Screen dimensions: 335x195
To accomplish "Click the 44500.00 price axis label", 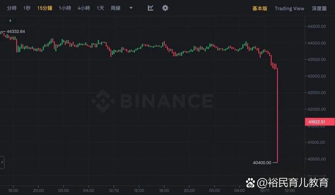I will click(x=317, y=26).
